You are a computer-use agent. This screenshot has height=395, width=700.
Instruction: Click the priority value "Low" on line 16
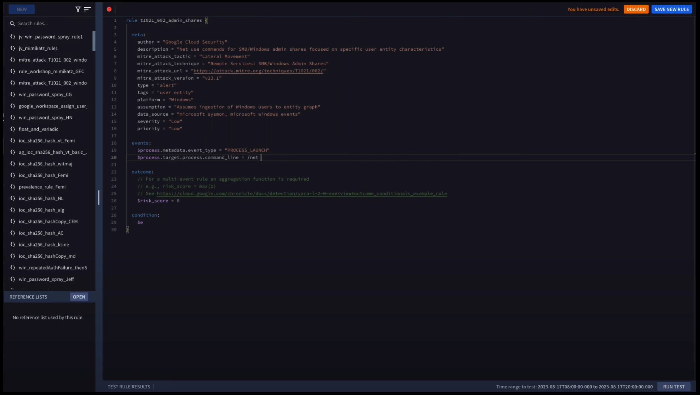click(175, 129)
